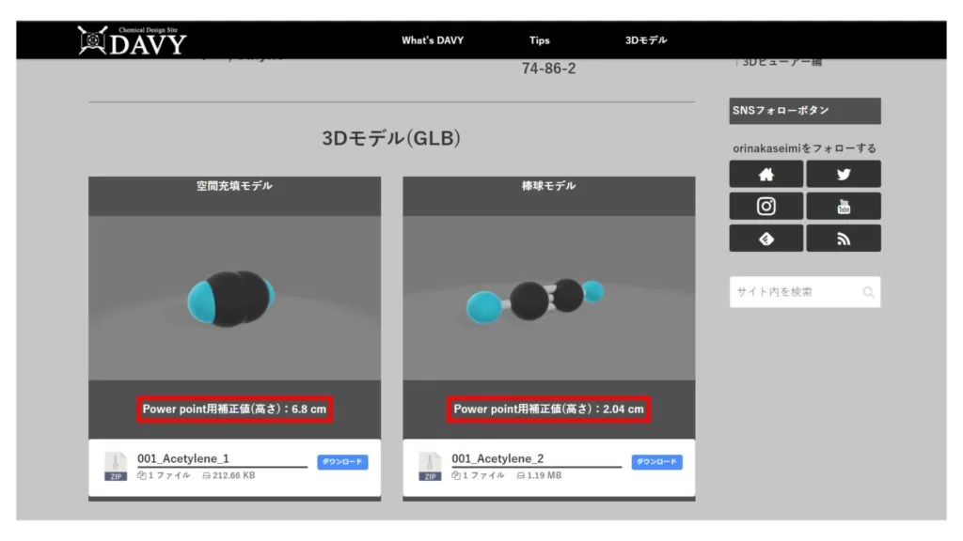Click the ball-and-stick acetylene 3D model preview
The image size is (963, 541).
point(548,297)
